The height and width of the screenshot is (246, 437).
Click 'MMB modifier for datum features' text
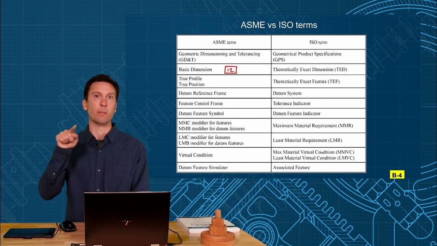[x=212, y=129]
